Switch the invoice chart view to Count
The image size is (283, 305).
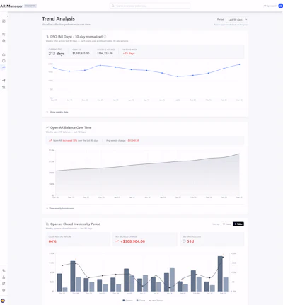coord(227,224)
